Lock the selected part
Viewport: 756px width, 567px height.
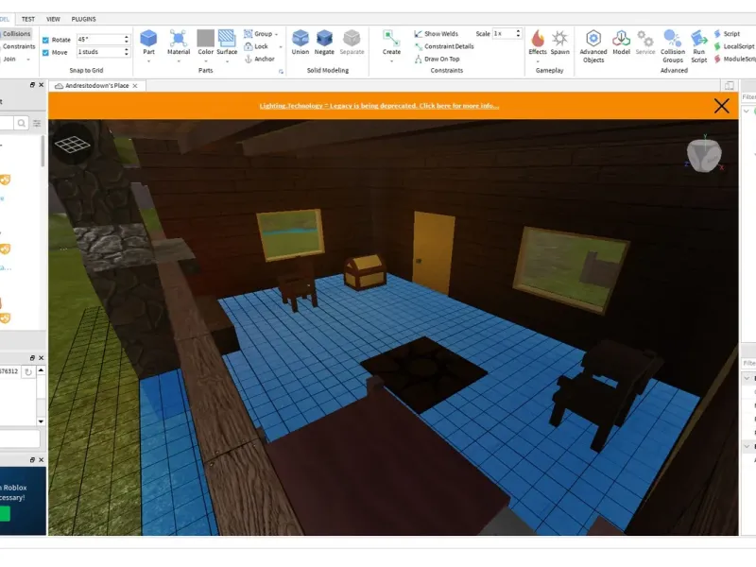(x=256, y=46)
